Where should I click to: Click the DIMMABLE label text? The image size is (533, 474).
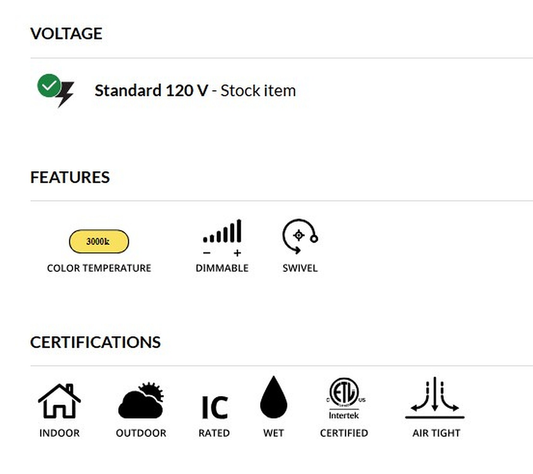pyautogui.click(x=222, y=268)
